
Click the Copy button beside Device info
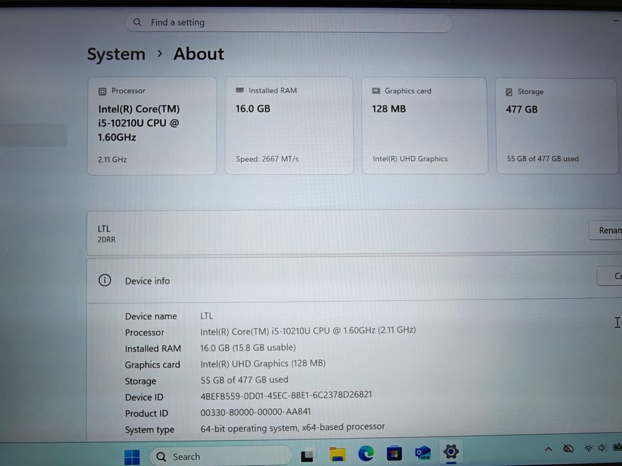click(x=610, y=276)
